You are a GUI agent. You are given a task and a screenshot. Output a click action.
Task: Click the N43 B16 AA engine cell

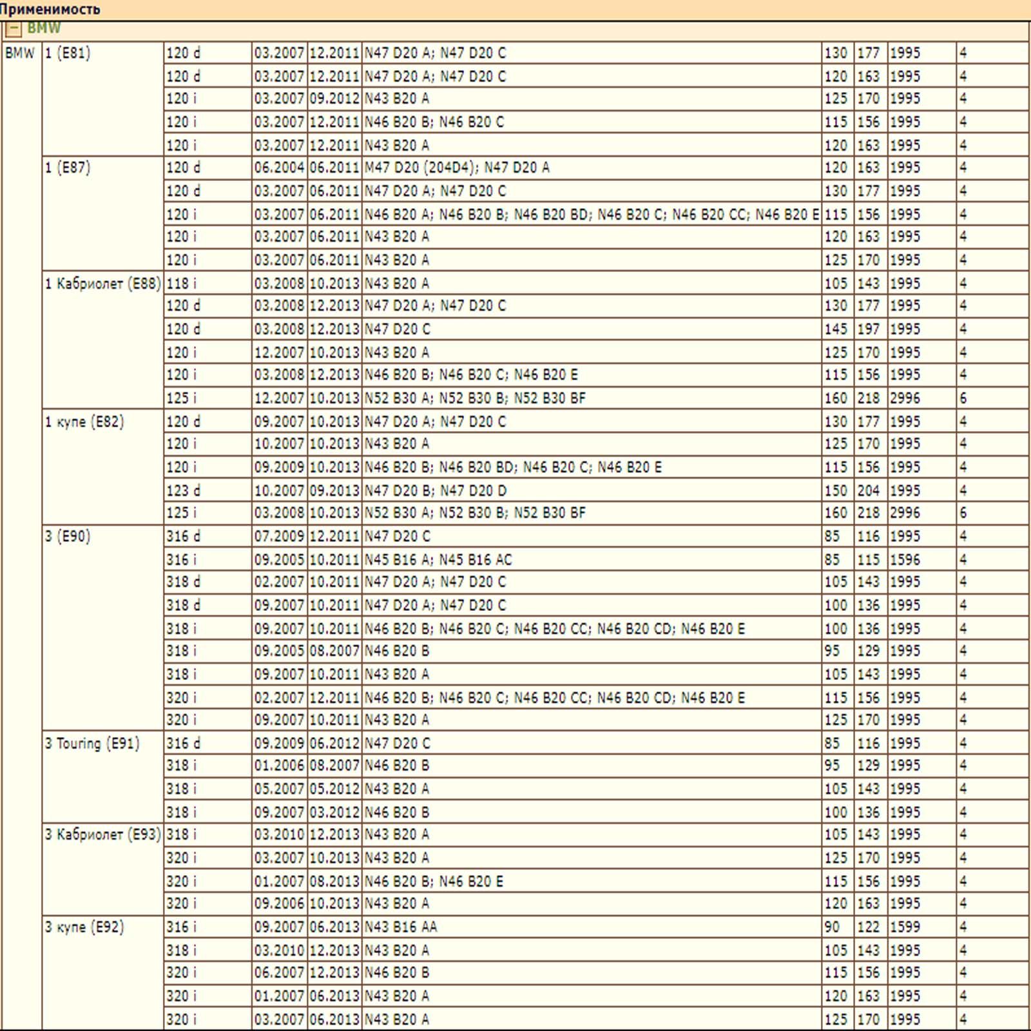[401, 927]
